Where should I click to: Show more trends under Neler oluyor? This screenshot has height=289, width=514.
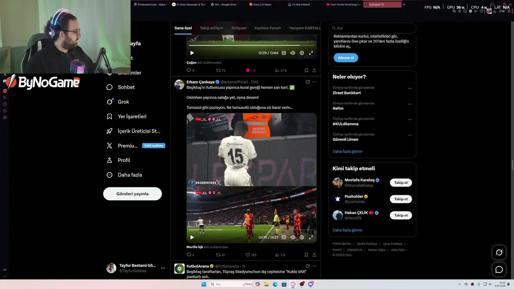pos(347,151)
